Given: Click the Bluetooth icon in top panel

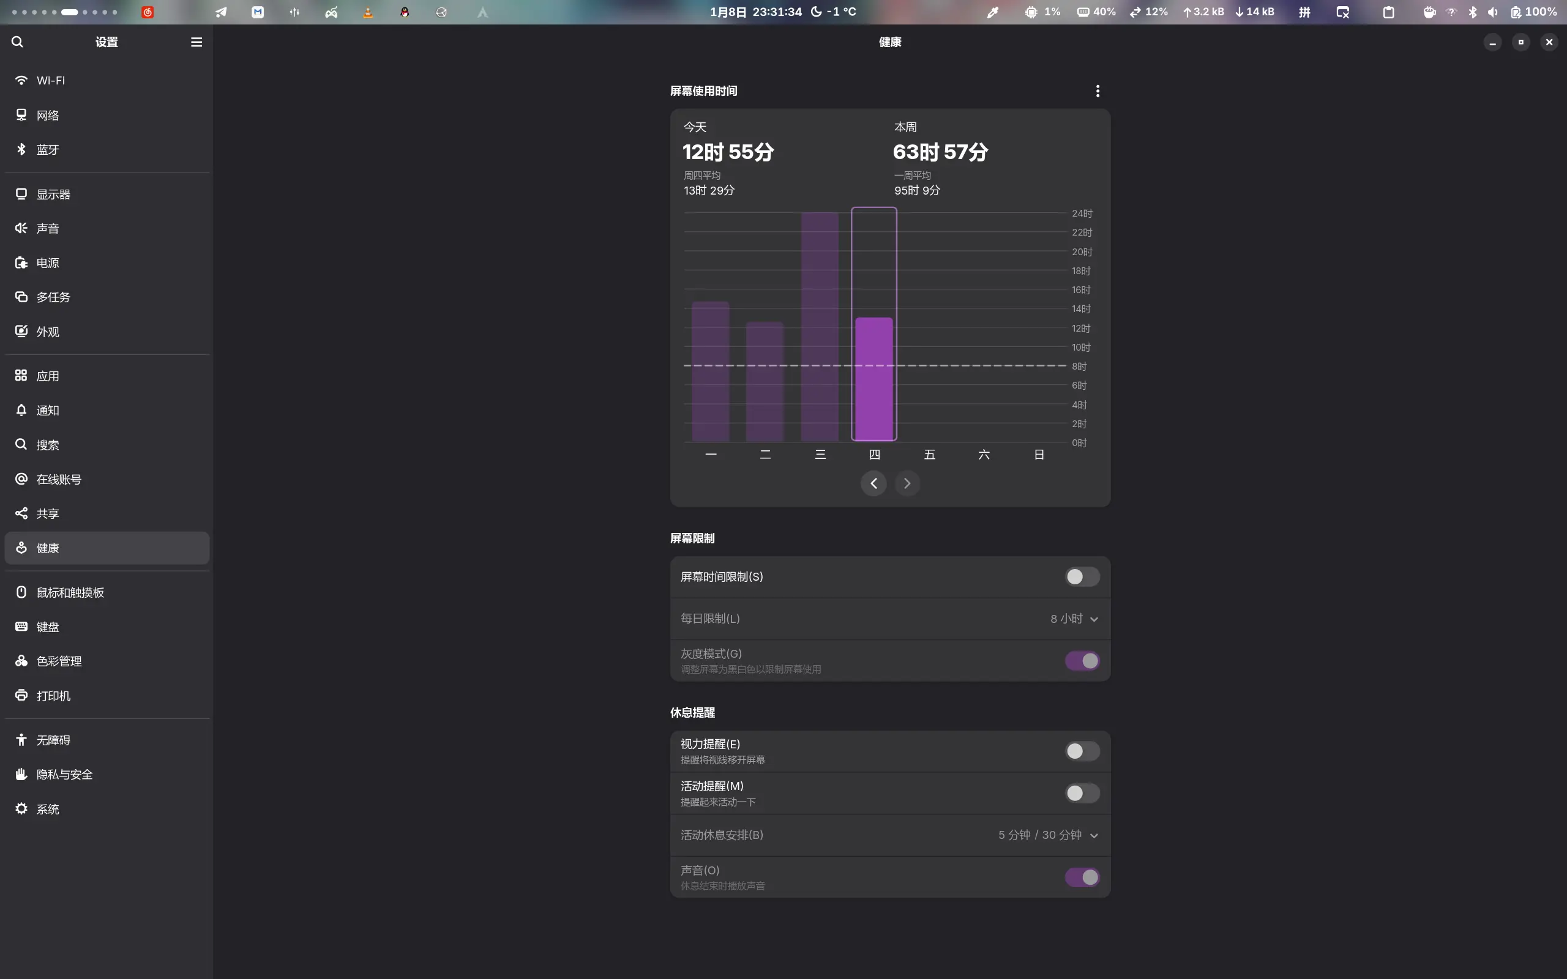Looking at the screenshot, I should [1473, 12].
